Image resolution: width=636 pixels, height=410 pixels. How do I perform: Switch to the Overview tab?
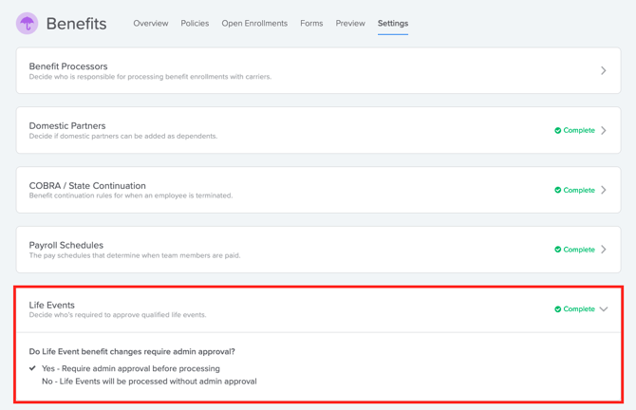point(150,24)
